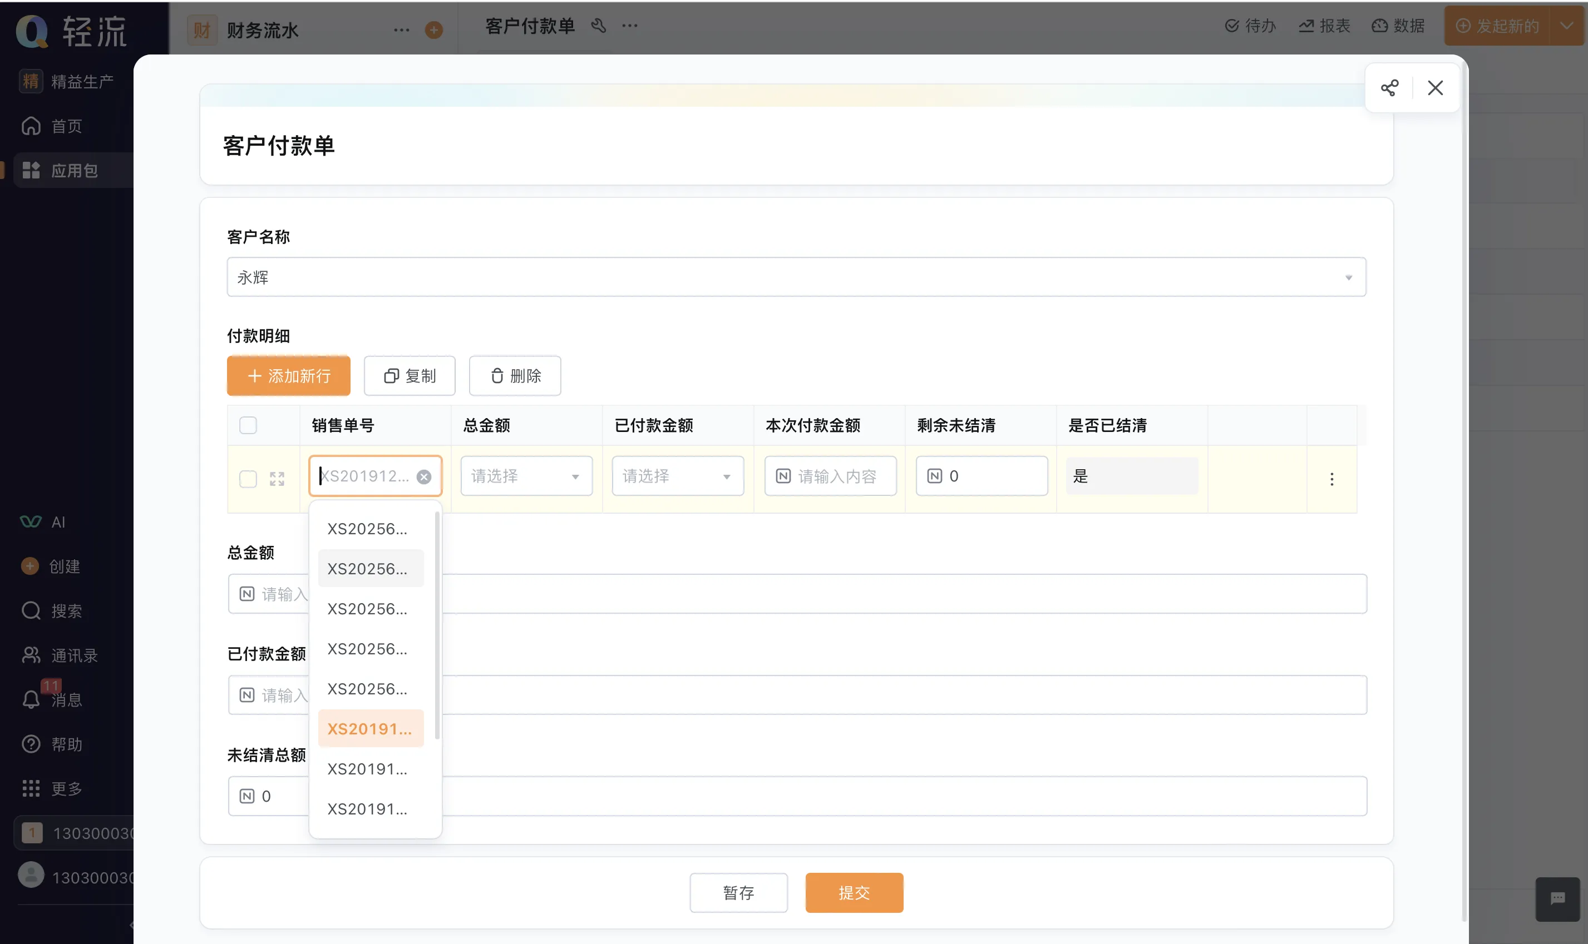
Task: Select the highlighted XS20191 option in the list
Action: point(370,728)
